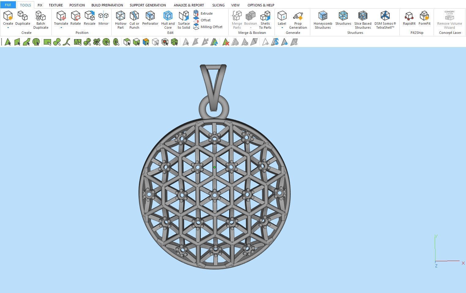This screenshot has height=293, width=466.
Task: Open Slice Based Structures
Action: click(363, 20)
